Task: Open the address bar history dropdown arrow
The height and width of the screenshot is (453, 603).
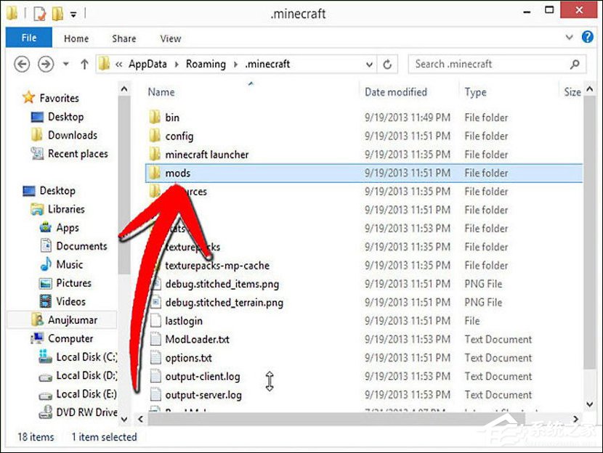Action: click(369, 64)
